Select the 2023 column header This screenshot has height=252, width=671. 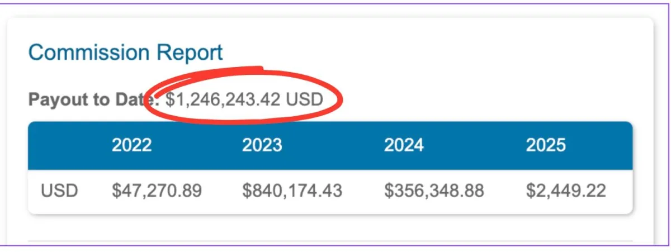pos(262,145)
